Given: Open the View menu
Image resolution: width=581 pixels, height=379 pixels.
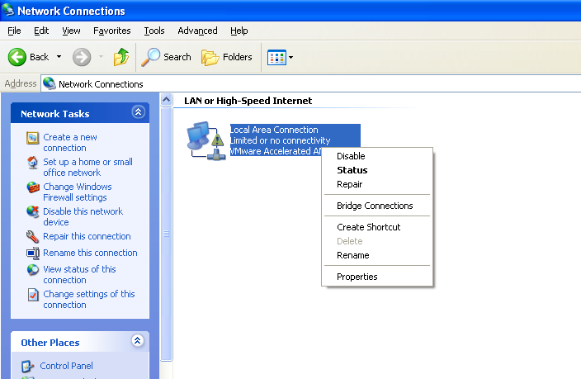Looking at the screenshot, I should tap(71, 31).
